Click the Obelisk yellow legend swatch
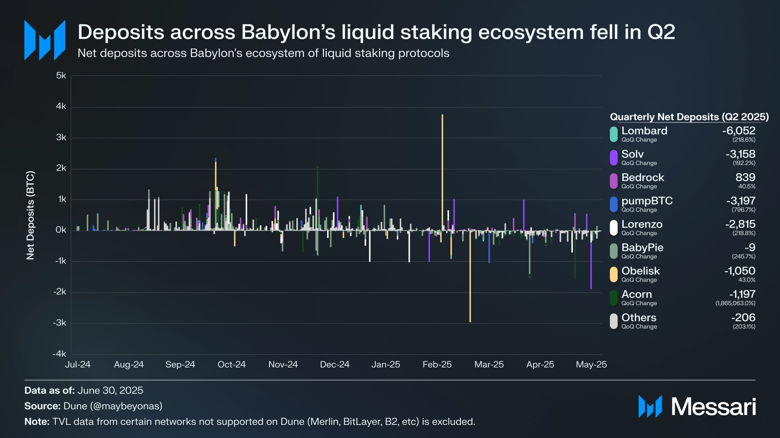 [614, 274]
